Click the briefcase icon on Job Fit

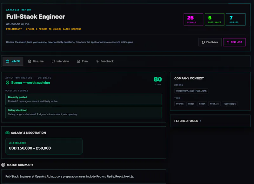[7, 61]
